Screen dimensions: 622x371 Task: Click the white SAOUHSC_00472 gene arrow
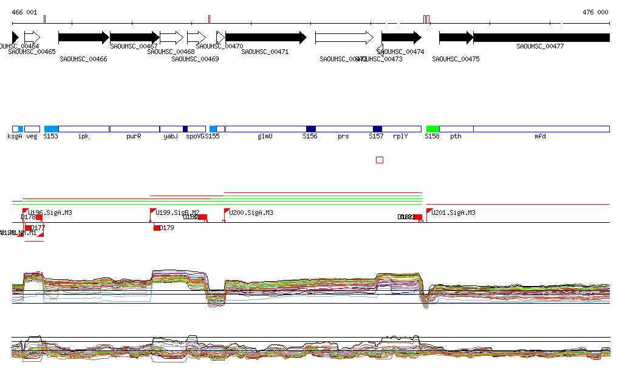coord(344,38)
